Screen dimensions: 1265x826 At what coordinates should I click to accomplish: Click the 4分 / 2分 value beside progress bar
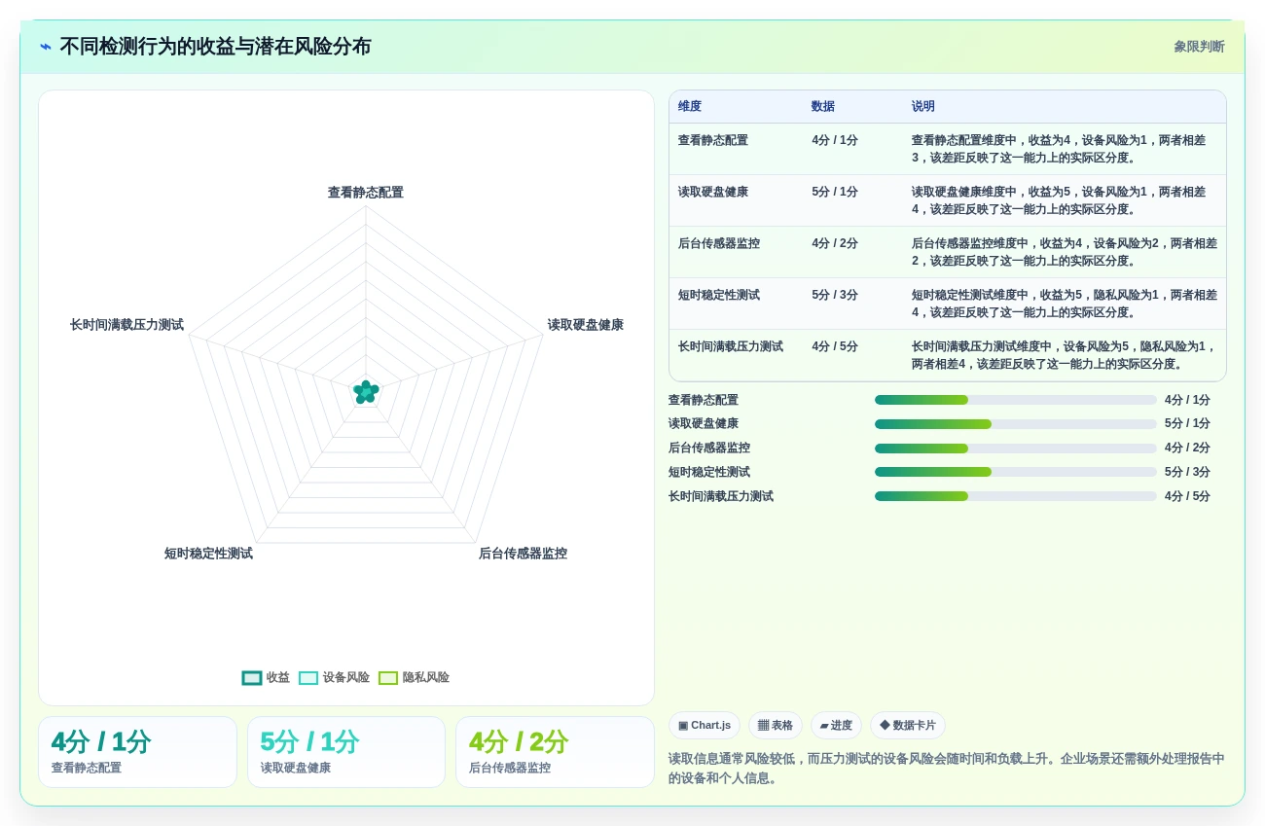pos(1187,449)
